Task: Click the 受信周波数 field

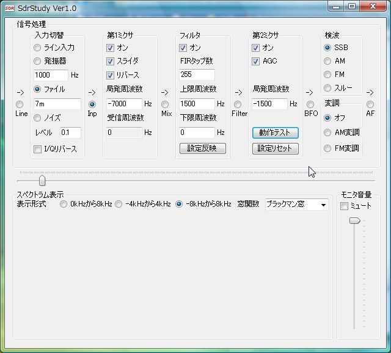Action: coord(124,133)
